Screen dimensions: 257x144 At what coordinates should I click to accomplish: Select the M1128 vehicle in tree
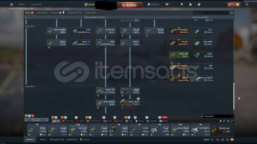coord(154,31)
